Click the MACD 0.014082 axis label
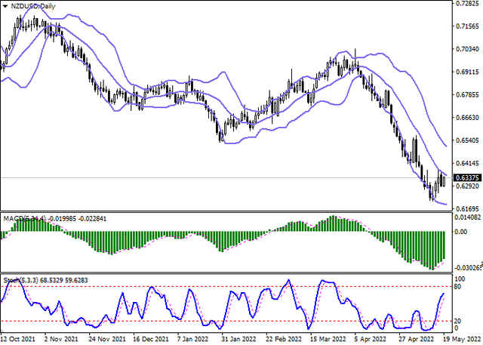Viewport: 483px width, 345px height. [466, 216]
